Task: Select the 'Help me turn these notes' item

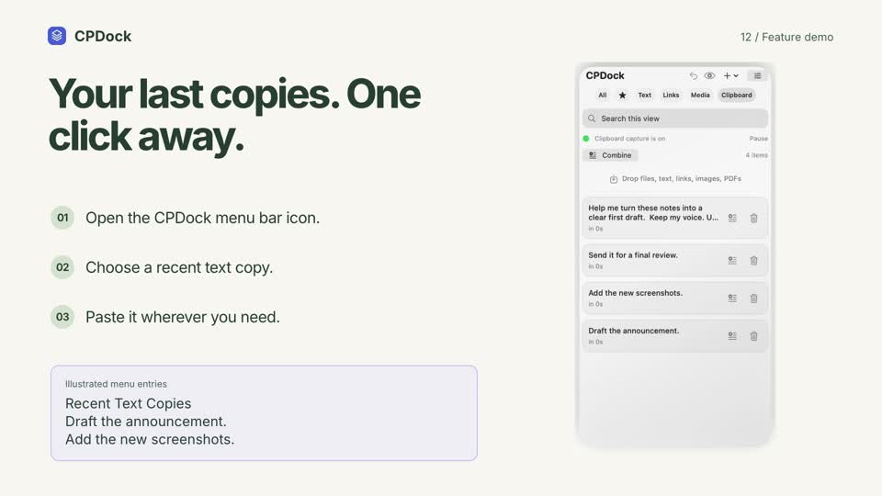Action: (x=675, y=218)
